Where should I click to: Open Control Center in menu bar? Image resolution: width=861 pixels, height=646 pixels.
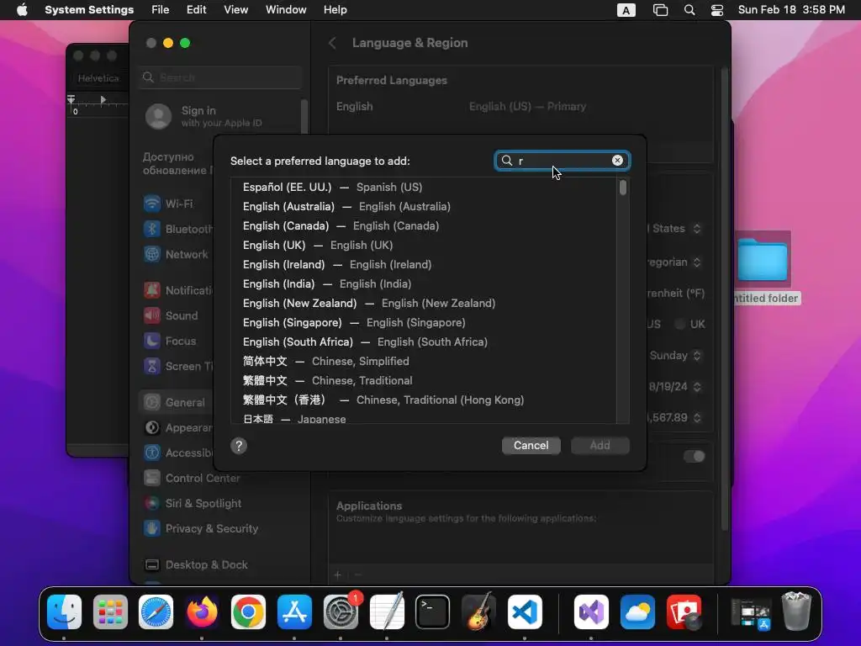pos(716,10)
